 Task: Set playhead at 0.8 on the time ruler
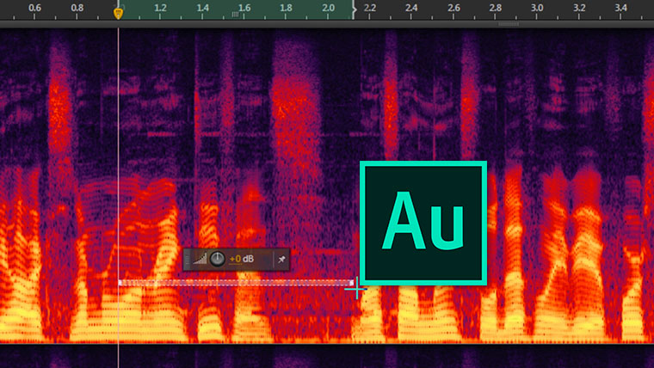77,9
